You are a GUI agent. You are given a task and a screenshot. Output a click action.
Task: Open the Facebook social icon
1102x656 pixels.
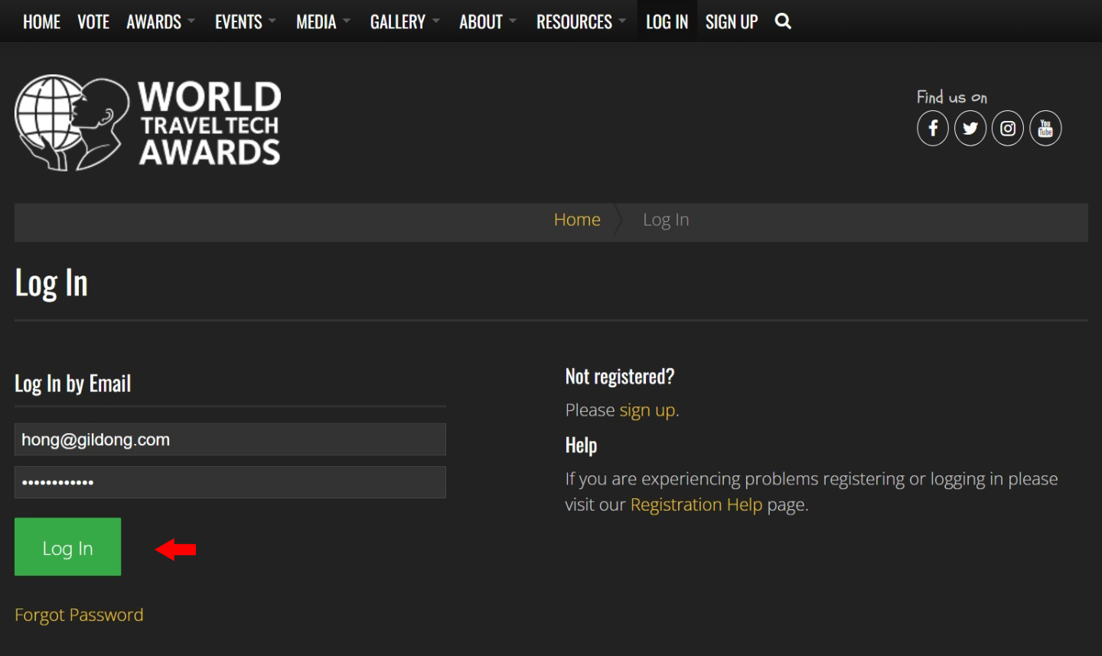pyautogui.click(x=932, y=129)
